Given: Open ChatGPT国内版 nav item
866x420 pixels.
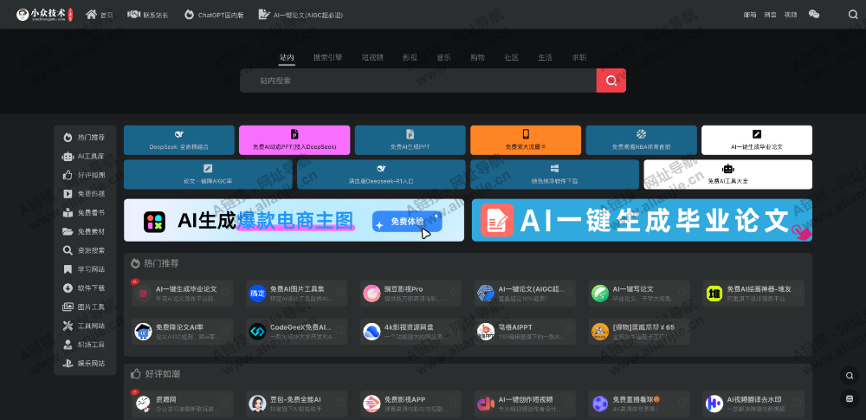Looking at the screenshot, I should (214, 15).
